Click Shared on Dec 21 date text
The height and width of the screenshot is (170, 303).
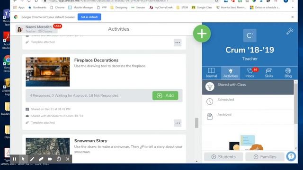[x=51, y=109]
